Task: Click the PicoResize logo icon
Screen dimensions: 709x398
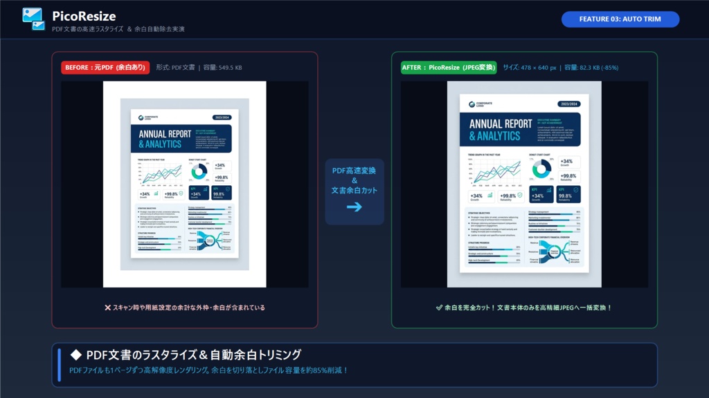Action: click(33, 19)
